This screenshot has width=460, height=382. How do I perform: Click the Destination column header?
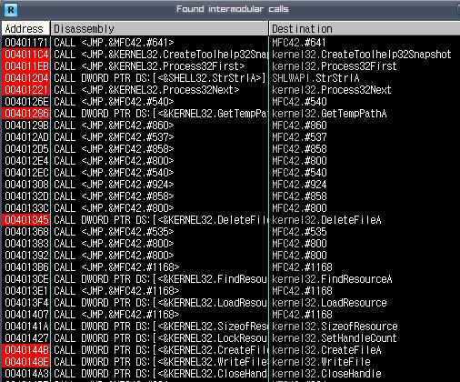365,29
